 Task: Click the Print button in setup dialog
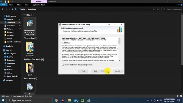click(83, 71)
